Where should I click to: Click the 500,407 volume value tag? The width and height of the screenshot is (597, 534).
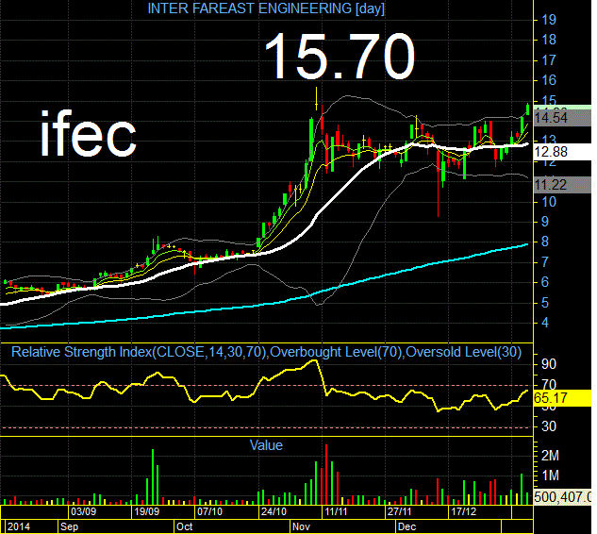pos(563,496)
